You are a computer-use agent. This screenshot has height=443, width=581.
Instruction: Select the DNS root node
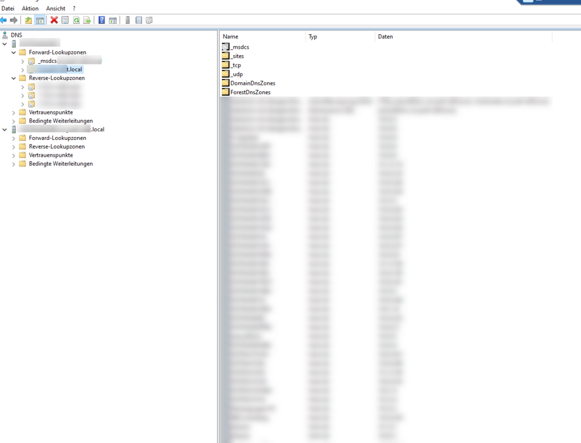[16, 35]
